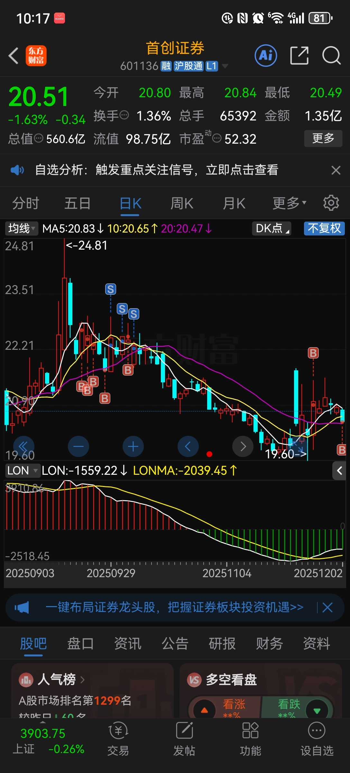Jump to earliest candles with double-left arrow
This screenshot has height=773, width=350.
tap(23, 446)
